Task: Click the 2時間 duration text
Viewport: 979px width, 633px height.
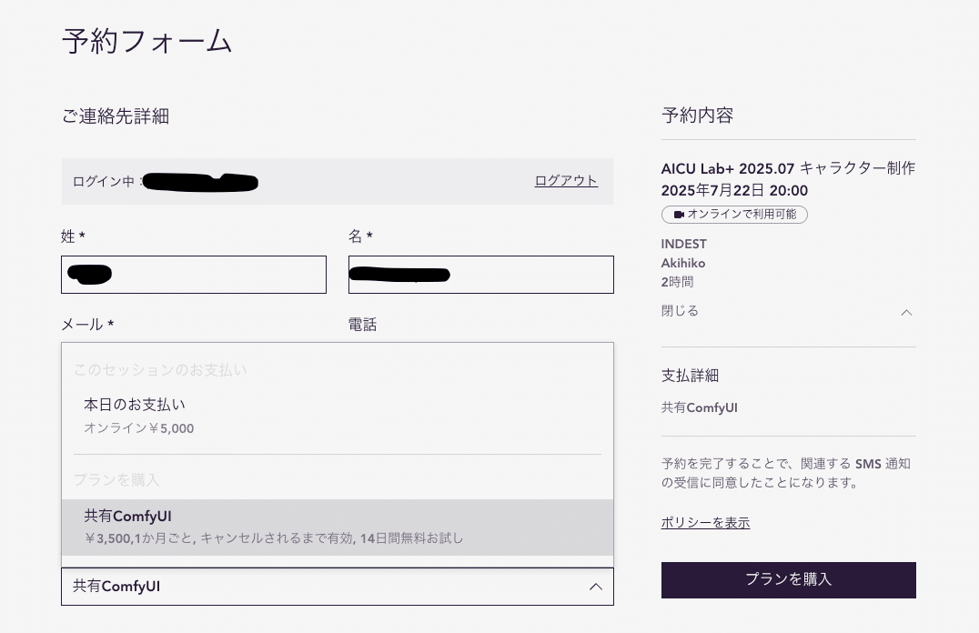Action: tap(678, 282)
